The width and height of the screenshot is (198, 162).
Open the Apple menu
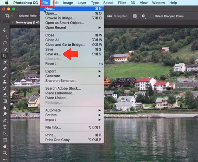[x=6, y=3]
